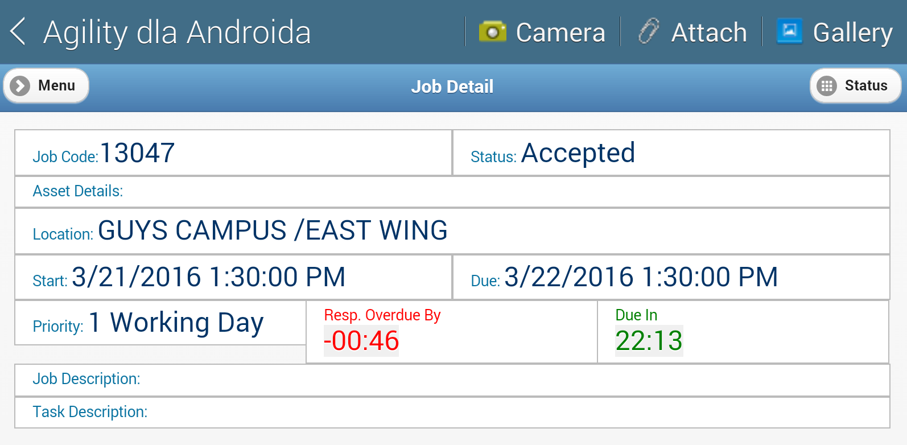The width and height of the screenshot is (907, 445).
Task: Click the Gallery text label
Action: [x=852, y=32]
